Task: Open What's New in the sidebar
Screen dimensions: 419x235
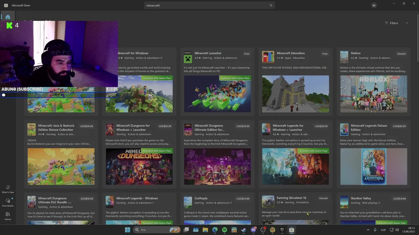Action: (8, 189)
